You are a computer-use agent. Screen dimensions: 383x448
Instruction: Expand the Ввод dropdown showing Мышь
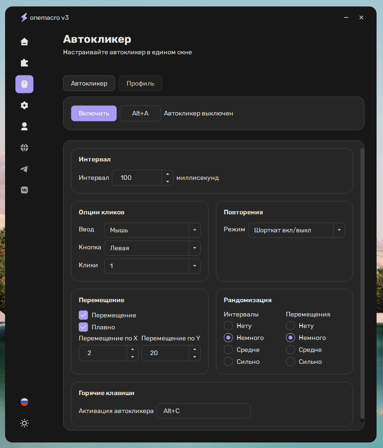tap(152, 230)
